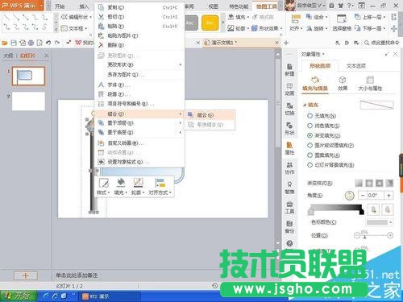Image resolution: width=403 pixels, height=302 pixels.
Task: Click the angle rotation dial
Action: tap(349, 196)
